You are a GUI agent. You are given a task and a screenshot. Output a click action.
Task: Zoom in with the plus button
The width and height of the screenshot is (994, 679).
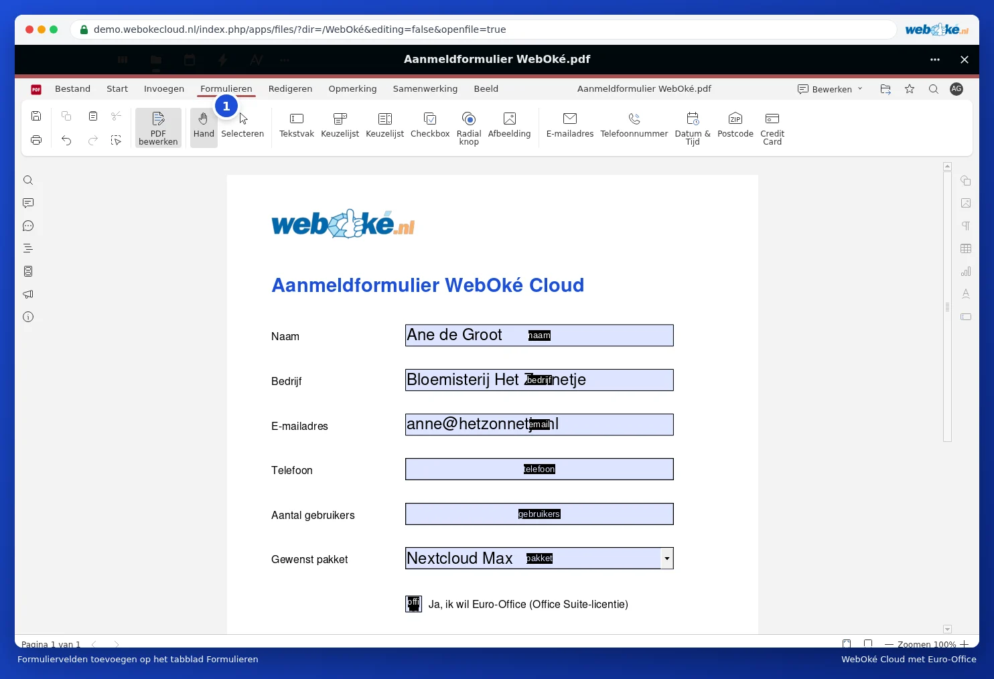pyautogui.click(x=965, y=644)
